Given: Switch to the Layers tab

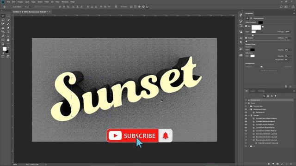Looking at the screenshot, I should click(253, 91).
